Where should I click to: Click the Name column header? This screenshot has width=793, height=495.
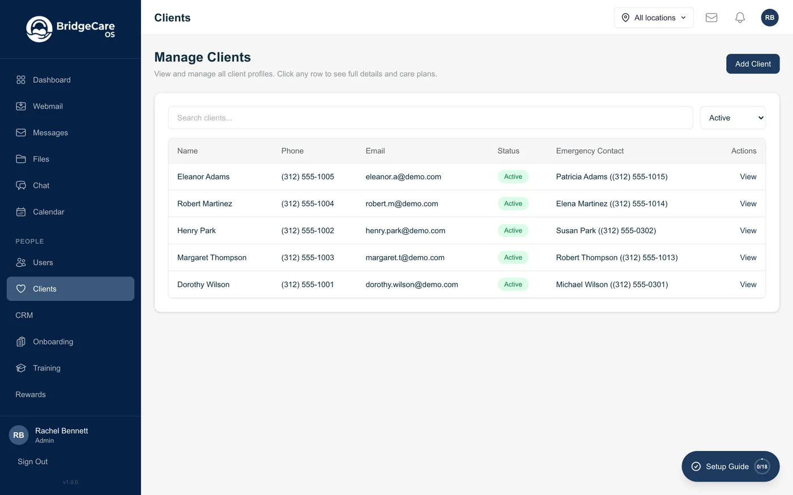(187, 151)
